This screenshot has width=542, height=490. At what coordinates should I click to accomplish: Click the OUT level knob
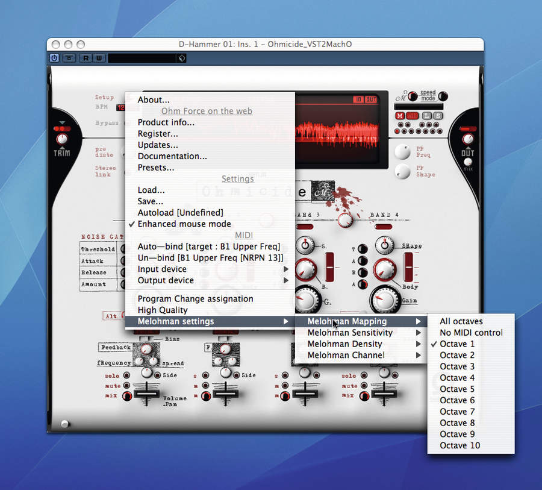coord(467,139)
